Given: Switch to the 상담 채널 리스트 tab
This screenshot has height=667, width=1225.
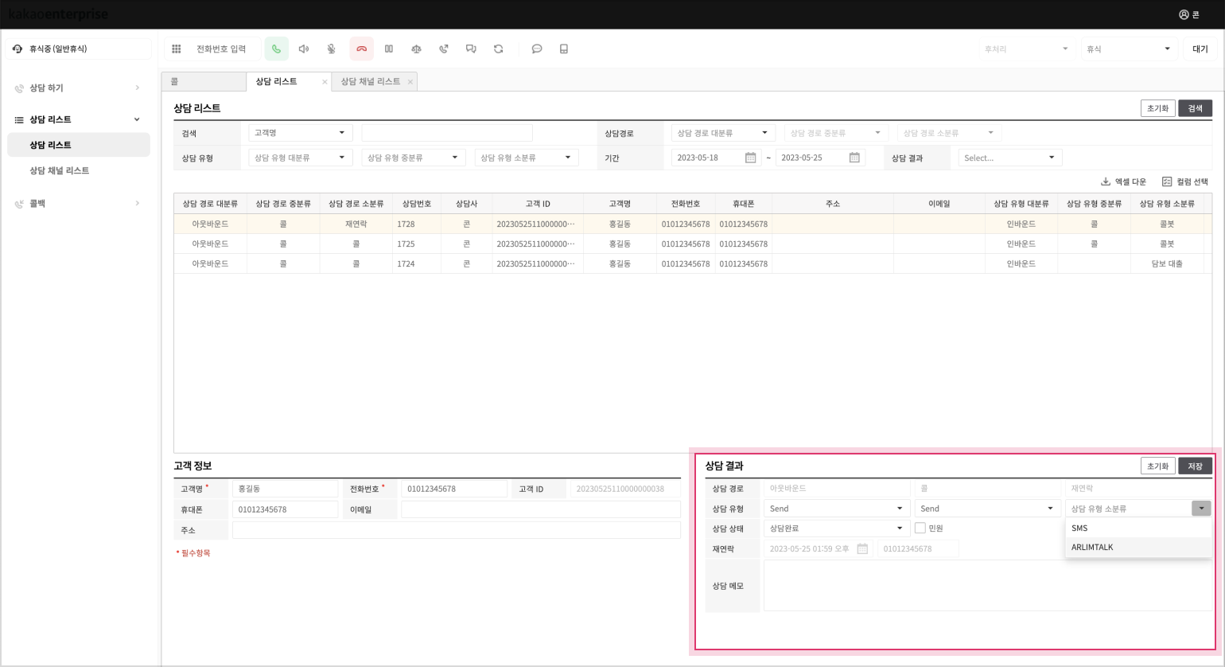Looking at the screenshot, I should (x=371, y=81).
